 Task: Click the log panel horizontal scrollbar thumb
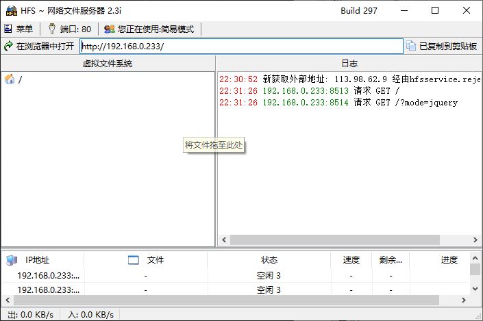(335, 240)
